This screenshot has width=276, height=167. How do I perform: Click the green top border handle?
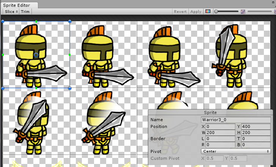point(36,21)
